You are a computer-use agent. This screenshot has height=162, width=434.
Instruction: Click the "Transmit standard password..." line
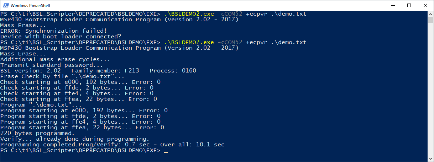point(52,65)
